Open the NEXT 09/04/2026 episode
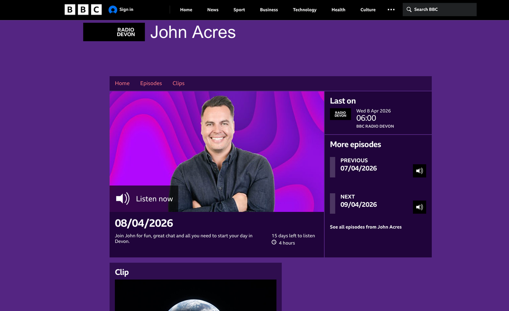Image resolution: width=509 pixels, height=311 pixels. 358,201
